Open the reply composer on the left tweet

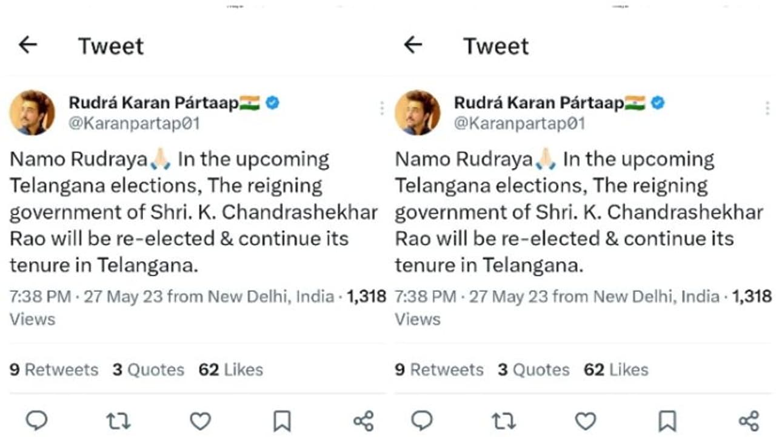[x=36, y=421]
